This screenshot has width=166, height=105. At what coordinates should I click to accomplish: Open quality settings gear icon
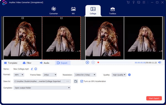pyautogui.click(x=129, y=75)
